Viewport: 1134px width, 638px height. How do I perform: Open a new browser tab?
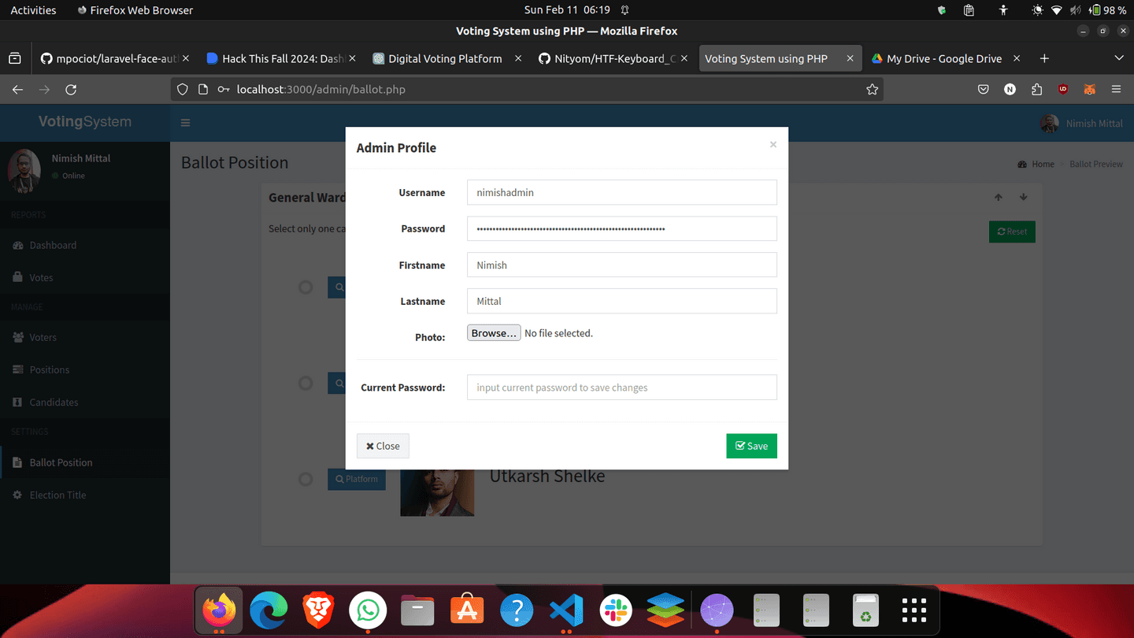click(1044, 58)
